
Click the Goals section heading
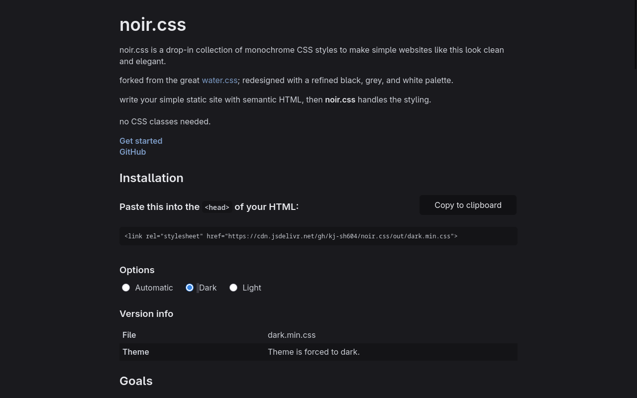136,381
